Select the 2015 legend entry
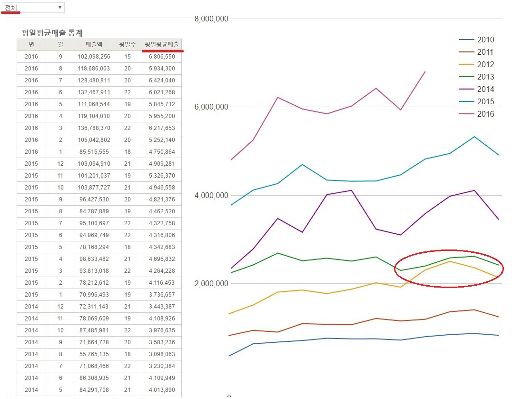The width and height of the screenshot is (512, 399). click(x=476, y=101)
